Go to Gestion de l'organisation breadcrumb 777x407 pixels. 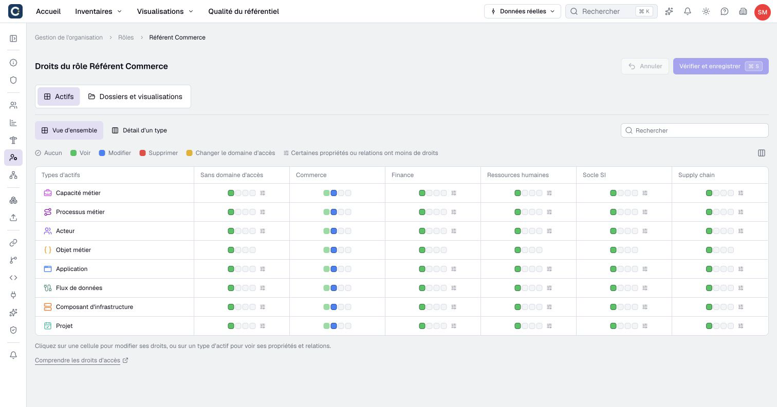tap(69, 37)
